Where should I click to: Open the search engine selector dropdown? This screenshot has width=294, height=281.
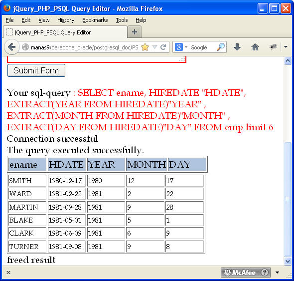point(181,47)
